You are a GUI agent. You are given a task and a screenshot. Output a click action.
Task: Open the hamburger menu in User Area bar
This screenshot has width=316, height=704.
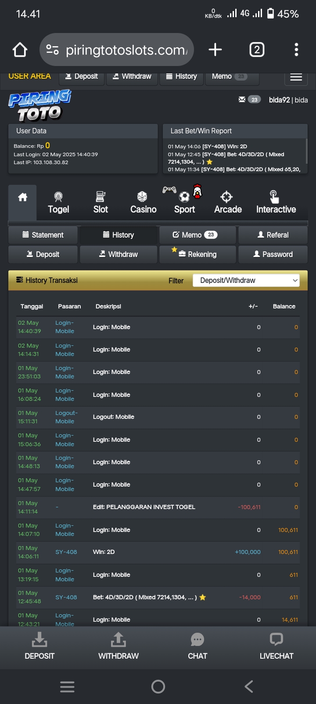coord(296,77)
